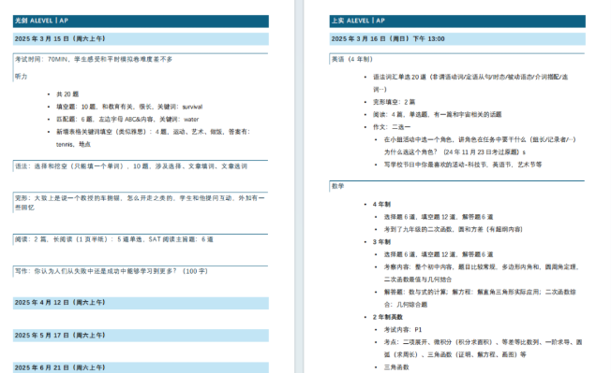Click the 英语（4年制）heading
This screenshot has height=373, width=611.
351,60
